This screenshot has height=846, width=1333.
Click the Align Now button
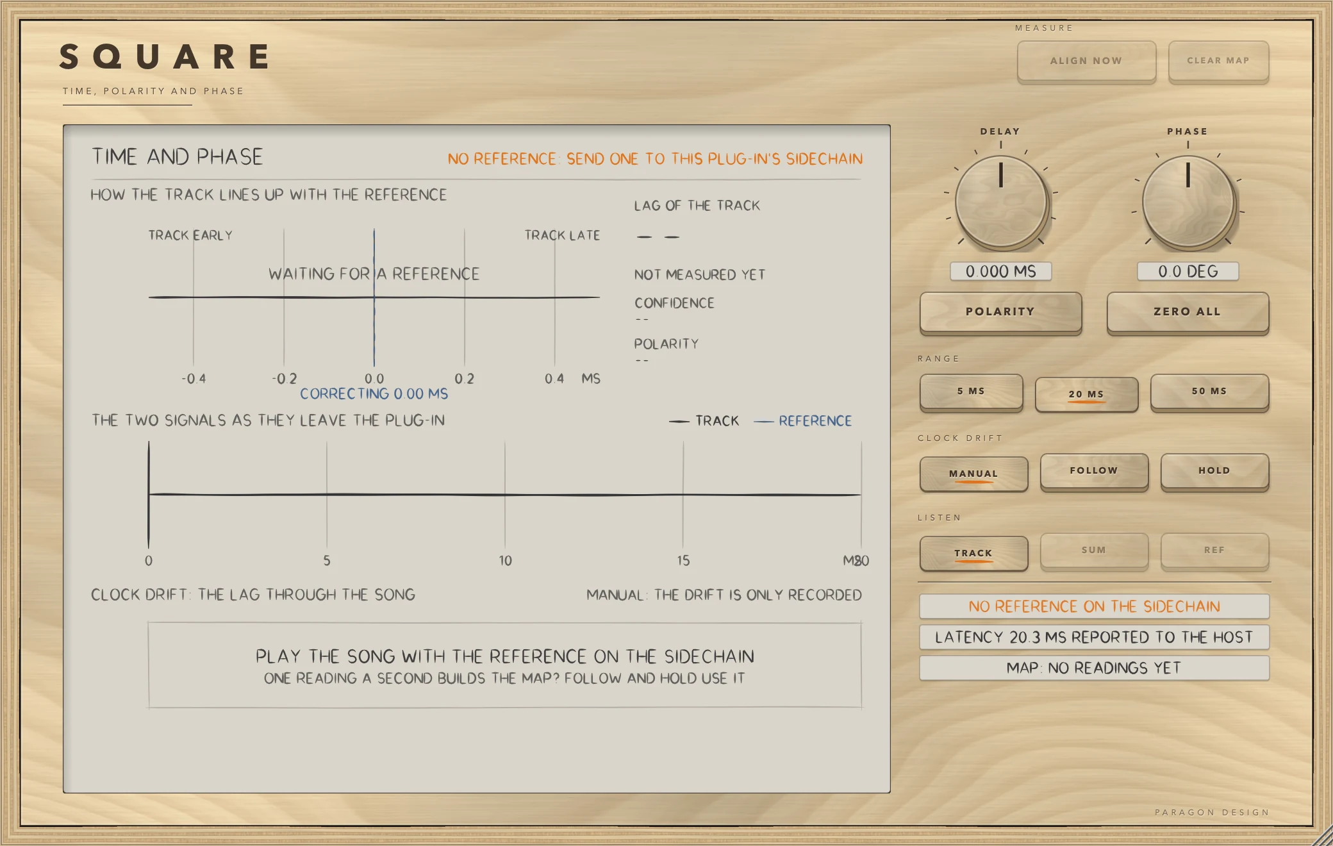click(x=1086, y=61)
